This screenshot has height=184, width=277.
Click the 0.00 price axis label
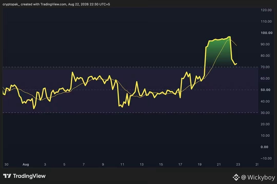[x=264, y=147]
